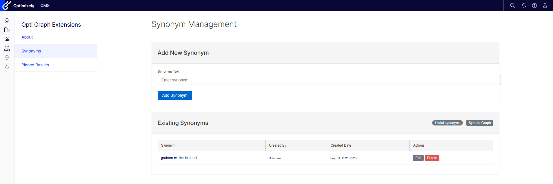Open the notifications bell

pyautogui.click(x=523, y=6)
